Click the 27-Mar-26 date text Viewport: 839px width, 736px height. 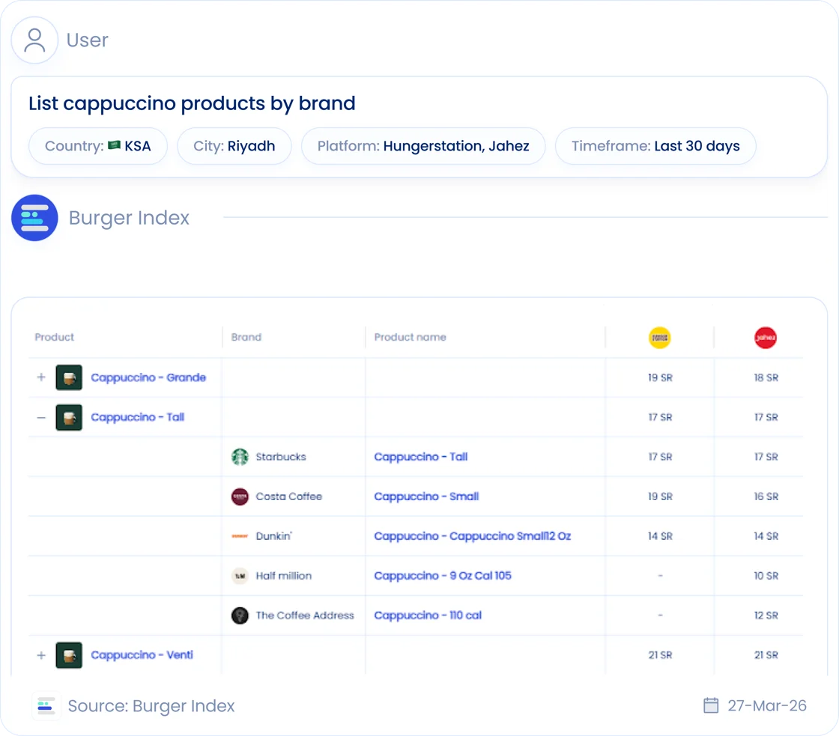(767, 705)
